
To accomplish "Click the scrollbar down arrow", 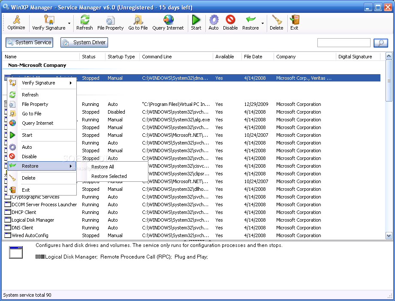I will coord(389,236).
